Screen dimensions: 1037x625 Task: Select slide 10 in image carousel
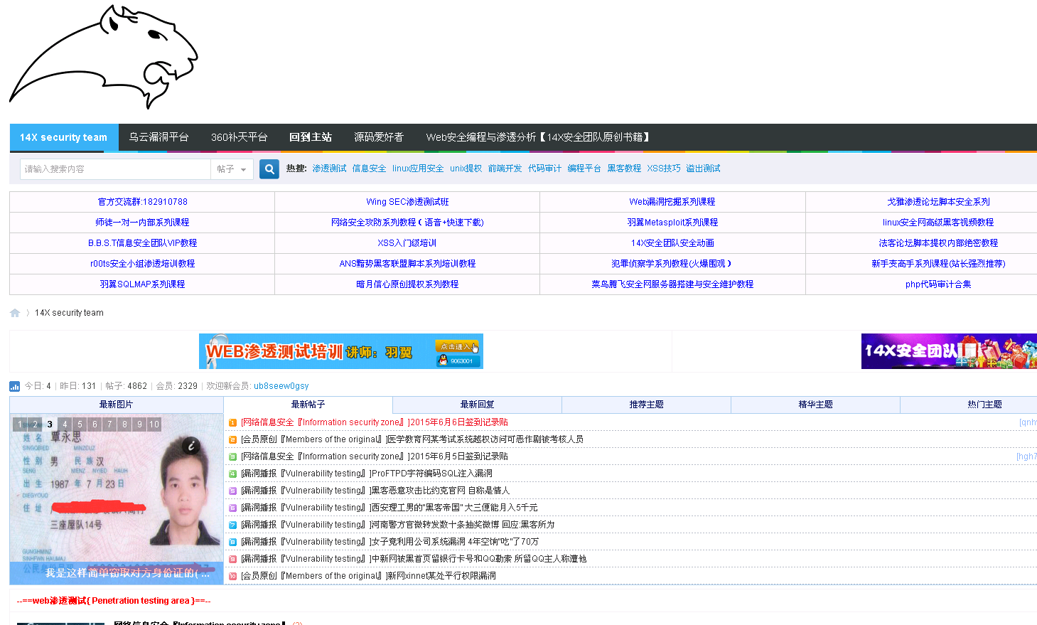point(154,424)
